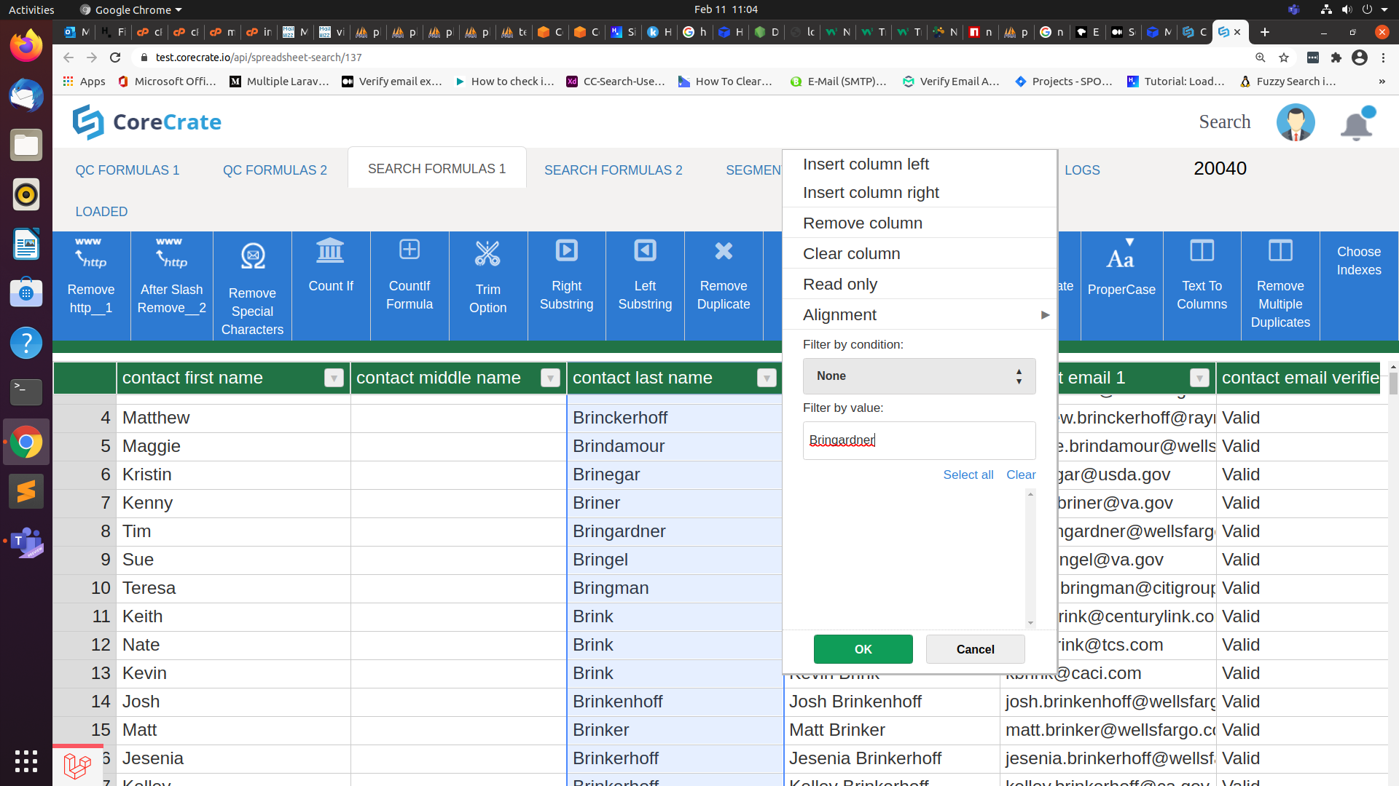Open the user profile avatar

pos(1296,122)
